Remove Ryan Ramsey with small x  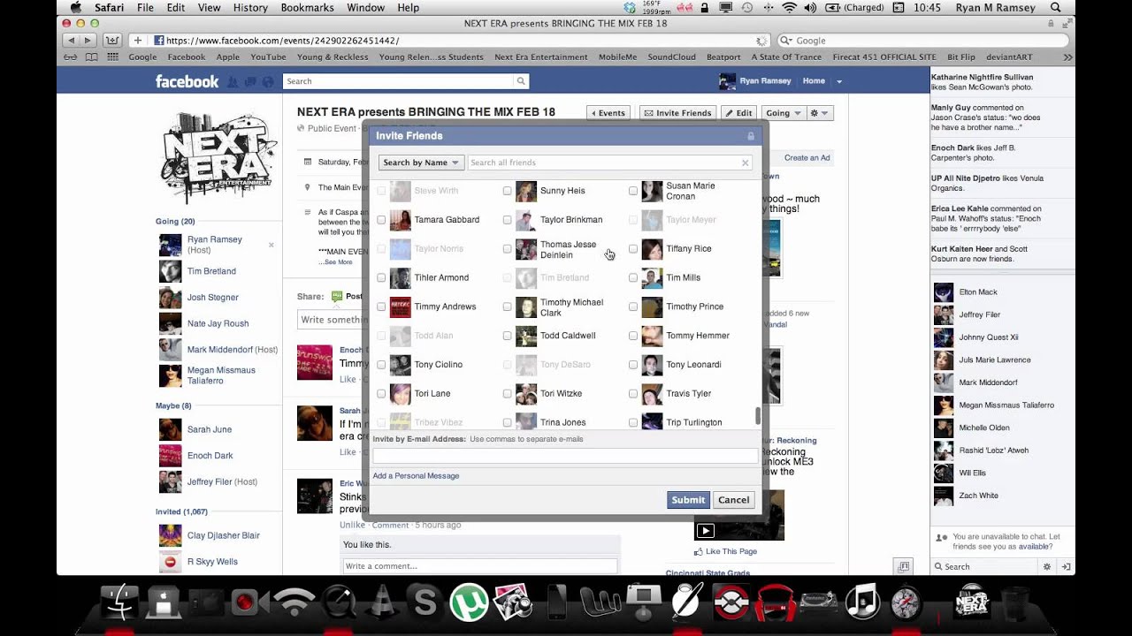pos(272,245)
